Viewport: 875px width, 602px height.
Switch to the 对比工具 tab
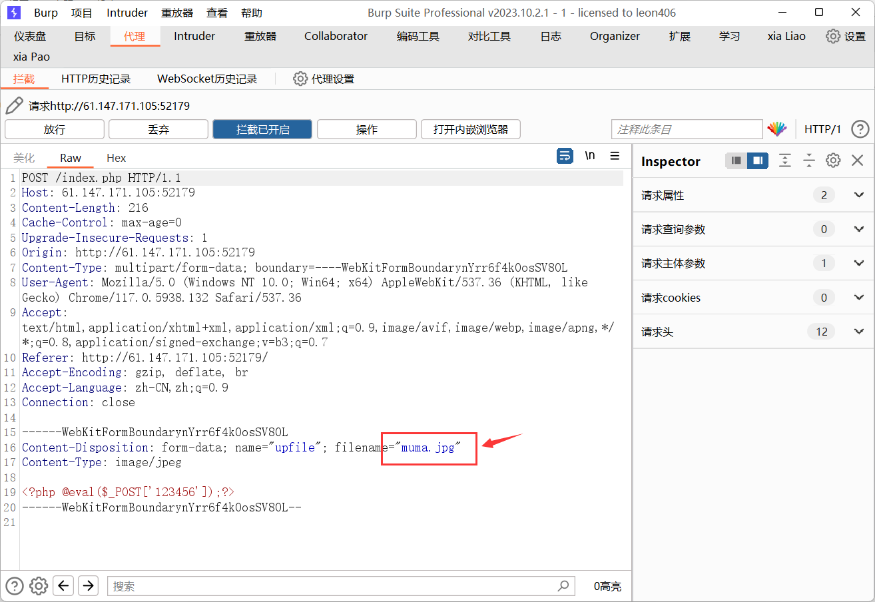489,37
